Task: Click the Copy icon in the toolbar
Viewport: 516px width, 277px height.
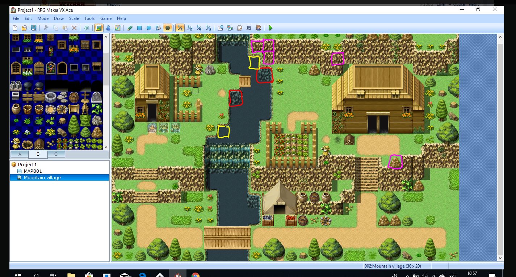Action: pyautogui.click(x=55, y=28)
